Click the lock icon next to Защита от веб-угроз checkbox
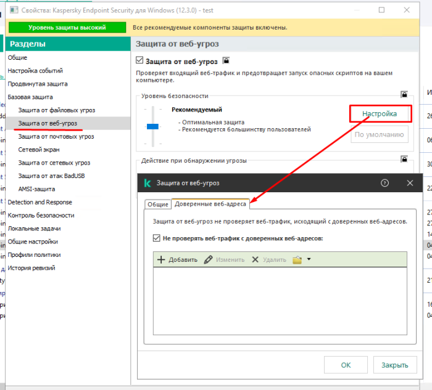Viewport: 432px width, 390px height. click(226, 60)
